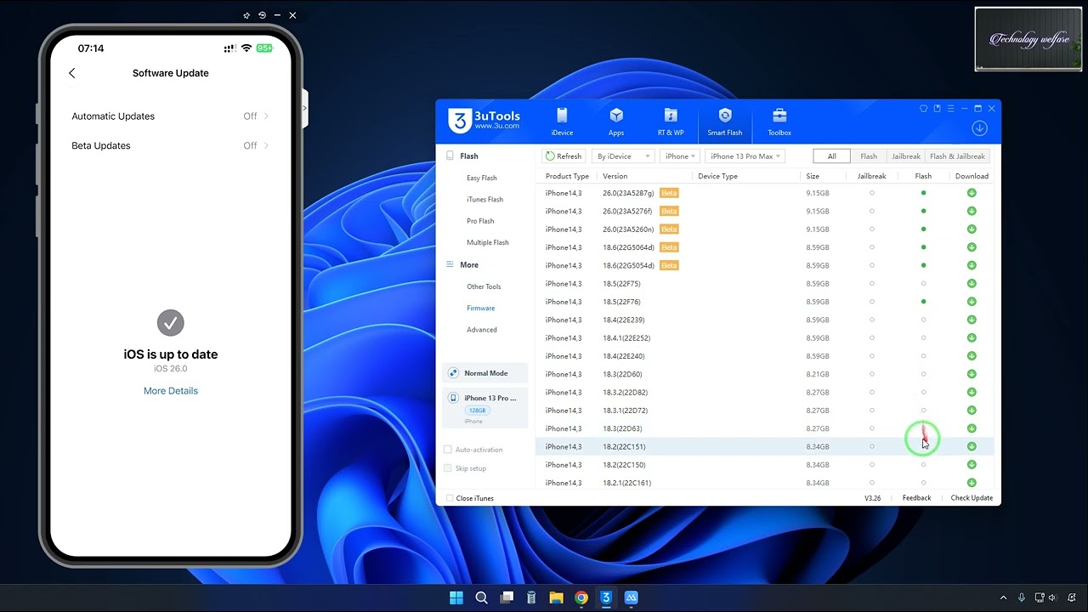This screenshot has height=612, width=1088.
Task: Toggle Skip setup checkbox
Action: tap(448, 468)
